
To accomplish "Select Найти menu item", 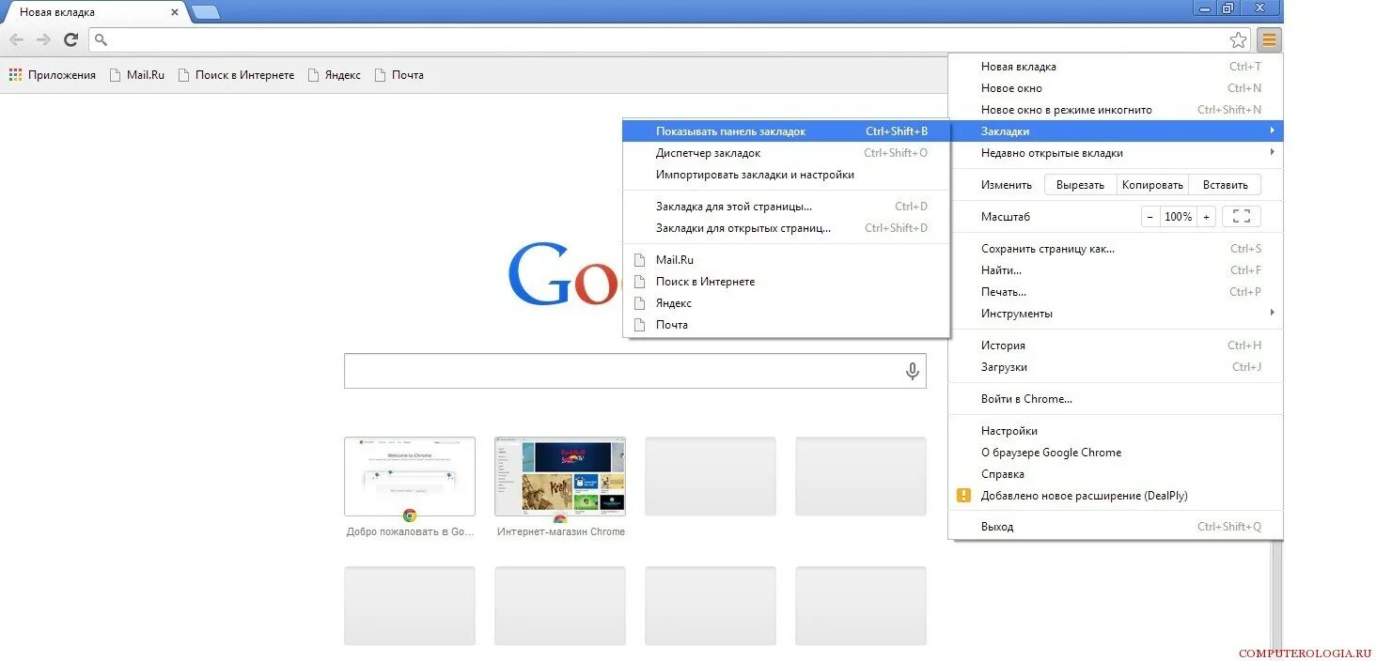I will tap(1116, 270).
